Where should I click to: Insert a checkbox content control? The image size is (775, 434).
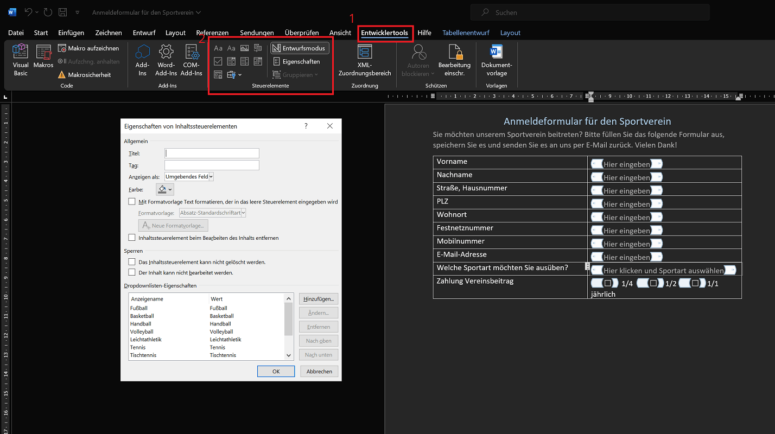click(x=218, y=61)
